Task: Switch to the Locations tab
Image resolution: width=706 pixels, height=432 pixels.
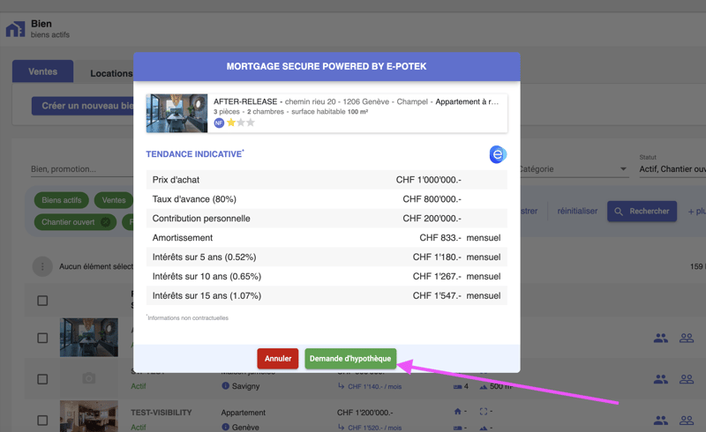Action: pyautogui.click(x=111, y=73)
